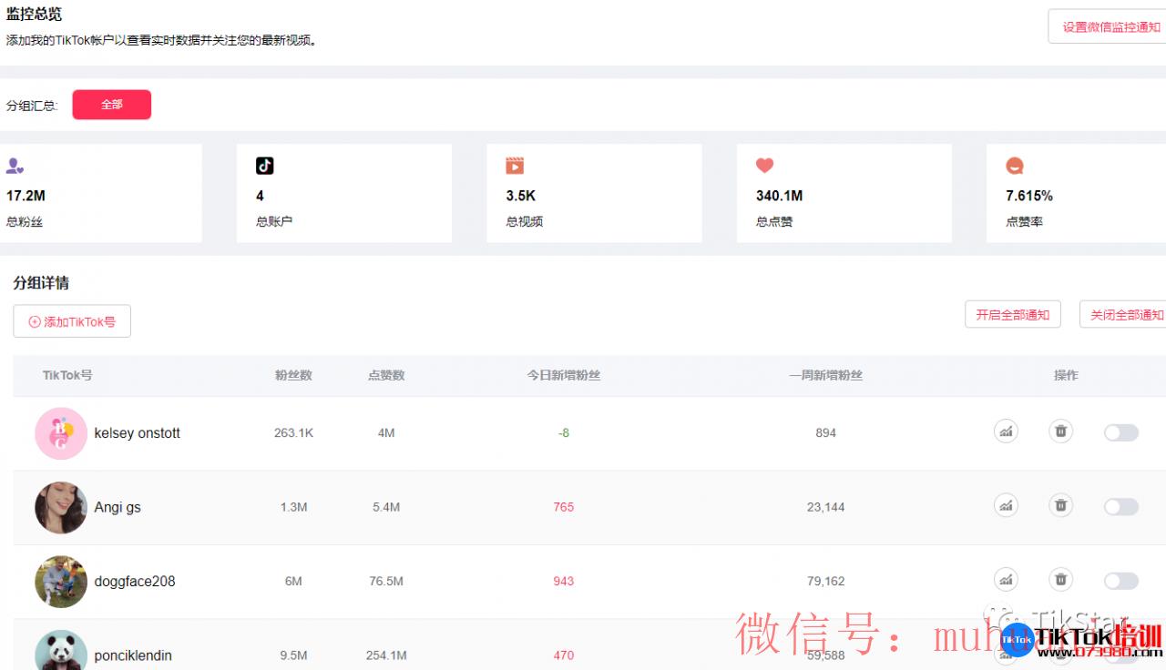The height and width of the screenshot is (670, 1166).
Task: Click ponciklendin's 254.1M likes value
Action: [x=386, y=655]
